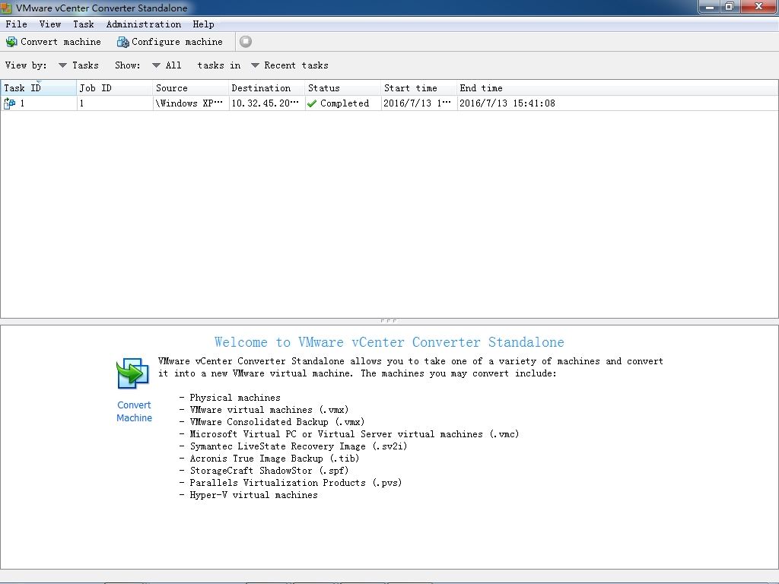The image size is (779, 584).
Task: Click the 'Hyper-V virtual machines' list entry
Action: coord(253,495)
